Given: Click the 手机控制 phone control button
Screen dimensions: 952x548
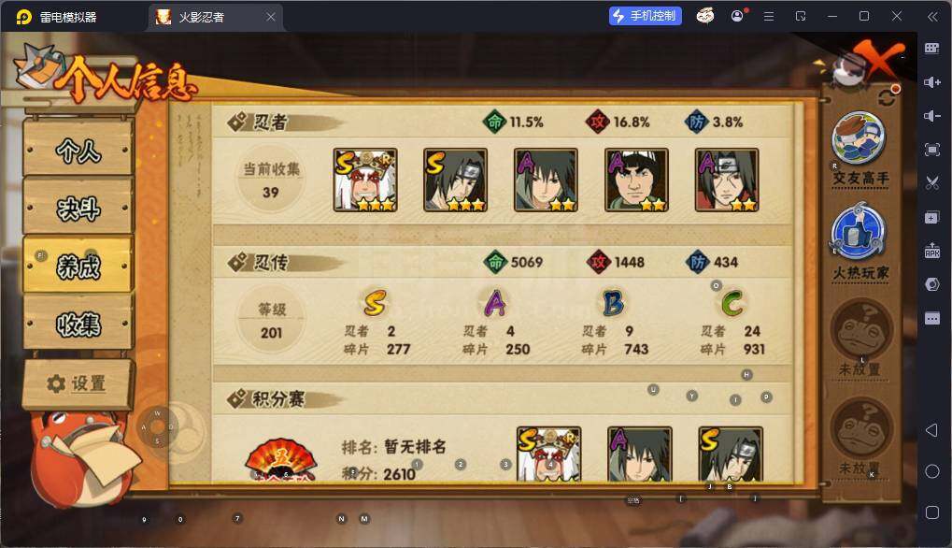Looking at the screenshot, I should coord(645,16).
